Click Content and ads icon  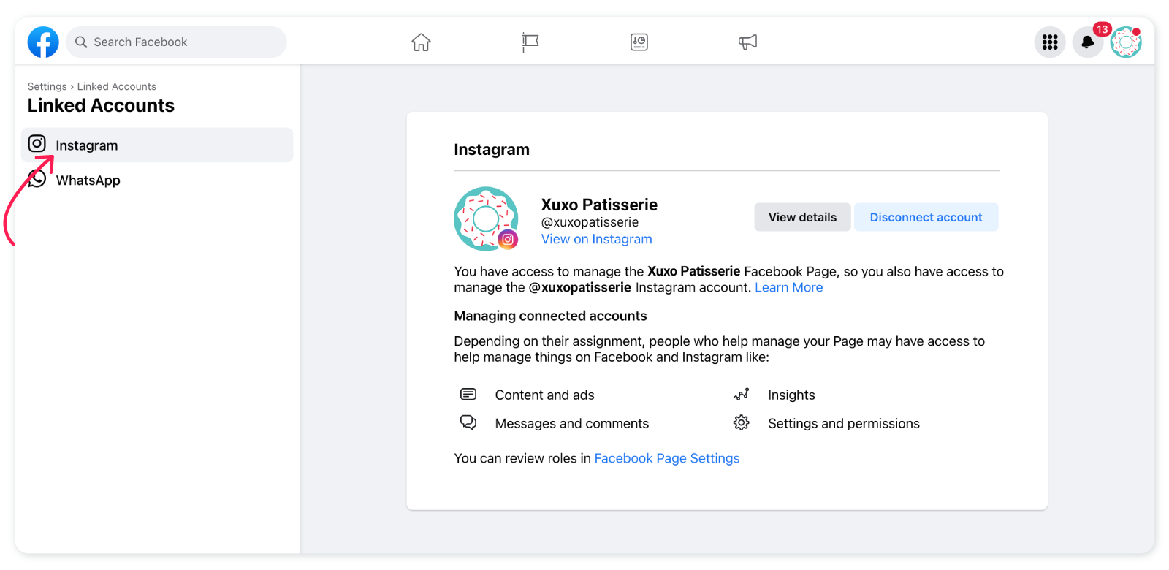pos(468,395)
